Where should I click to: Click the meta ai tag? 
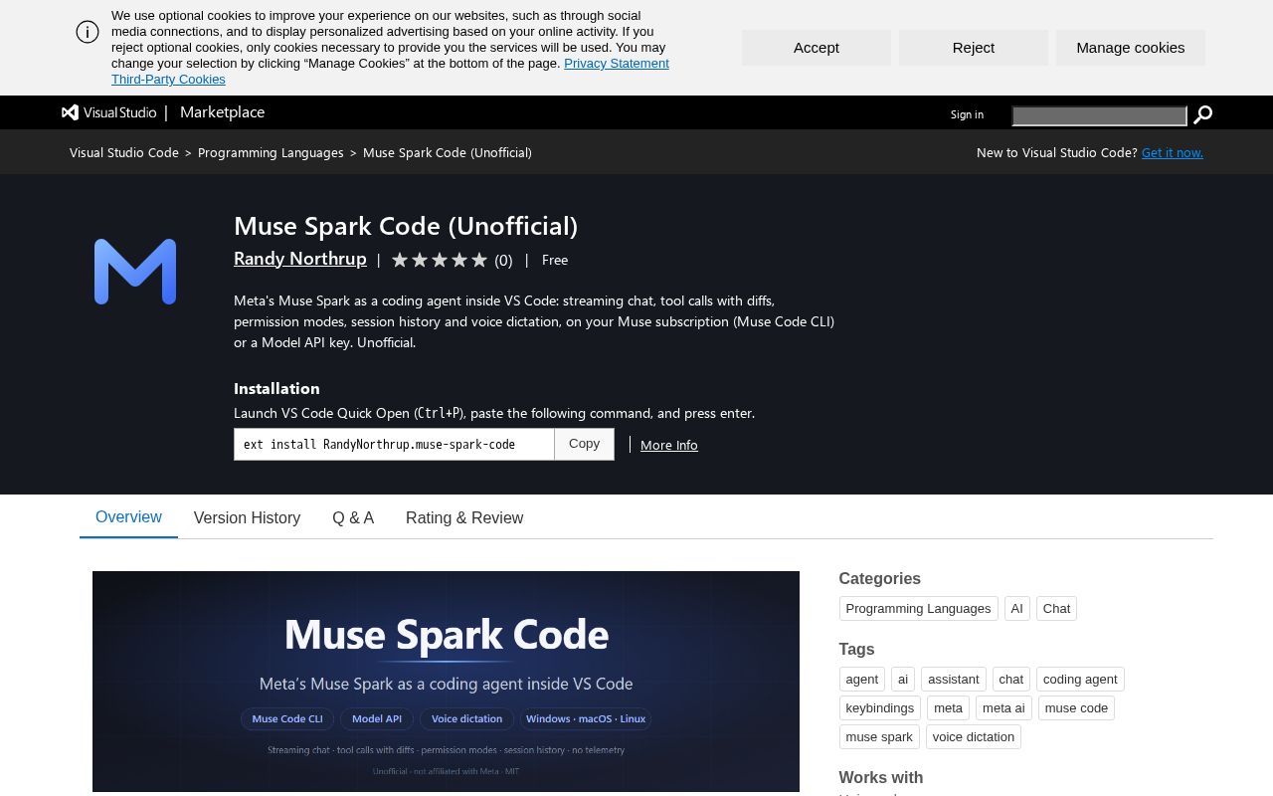tap(1003, 708)
